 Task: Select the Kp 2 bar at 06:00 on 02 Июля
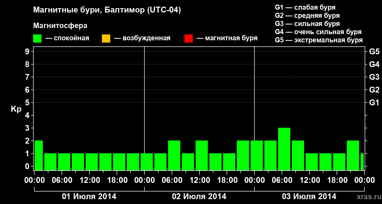(174, 155)
